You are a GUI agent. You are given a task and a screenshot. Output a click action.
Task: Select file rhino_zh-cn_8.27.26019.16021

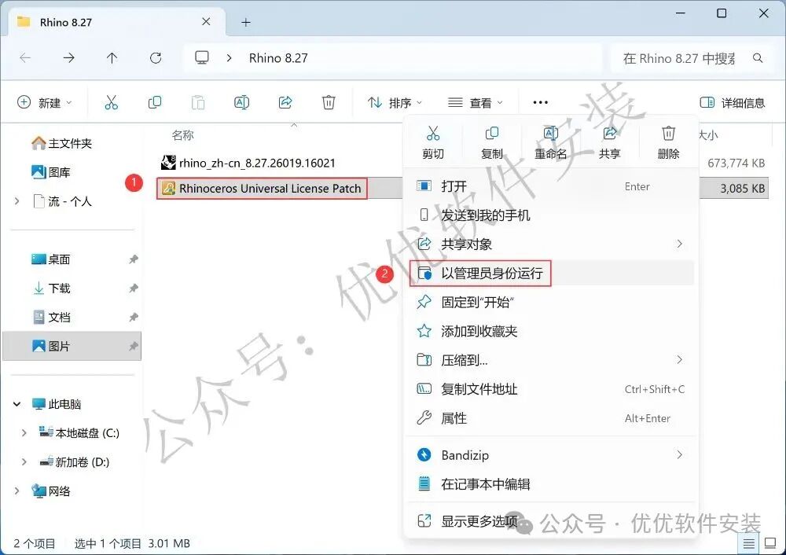click(248, 163)
